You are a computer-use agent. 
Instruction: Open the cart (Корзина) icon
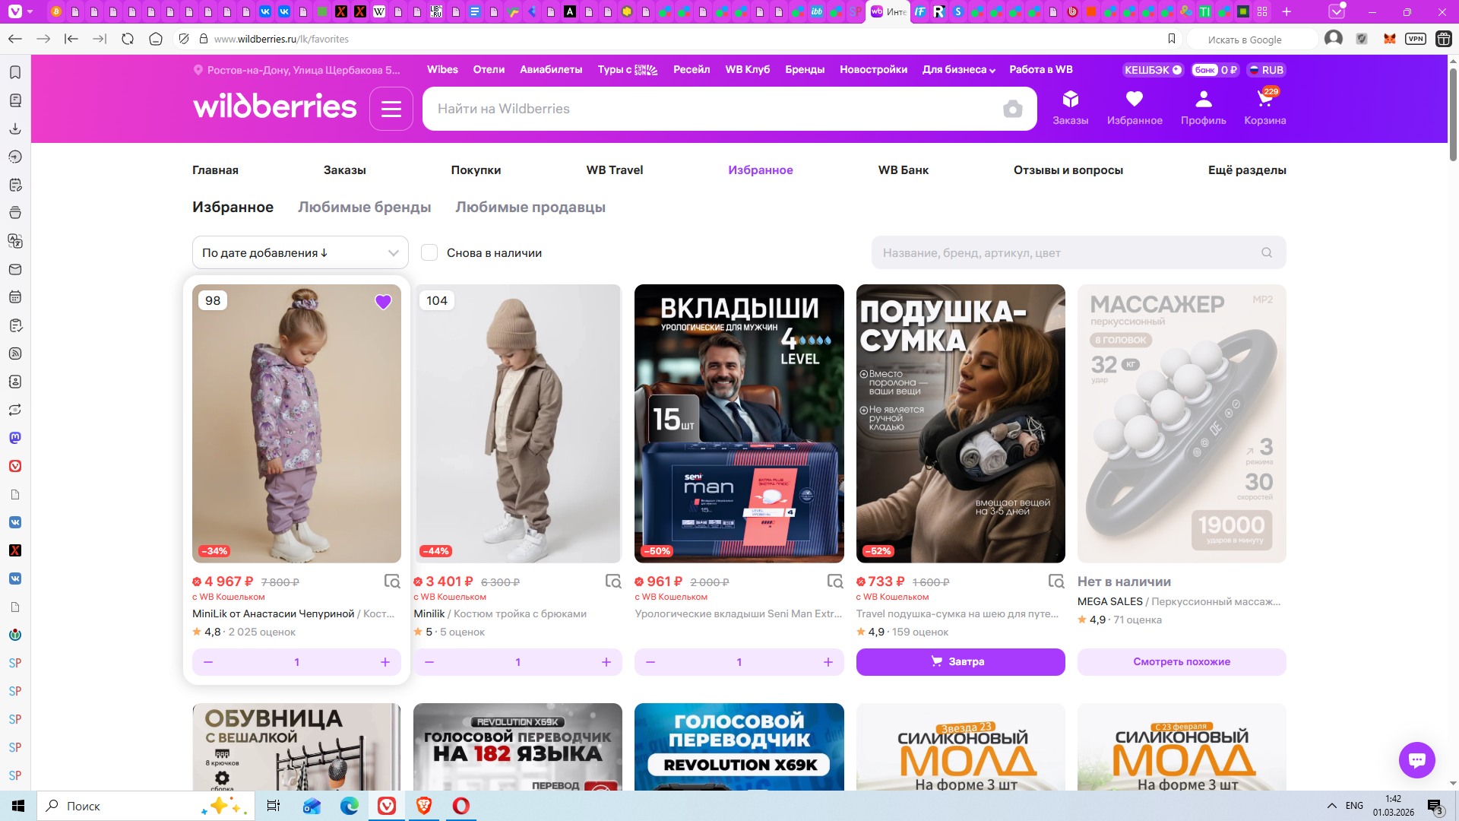click(x=1264, y=100)
